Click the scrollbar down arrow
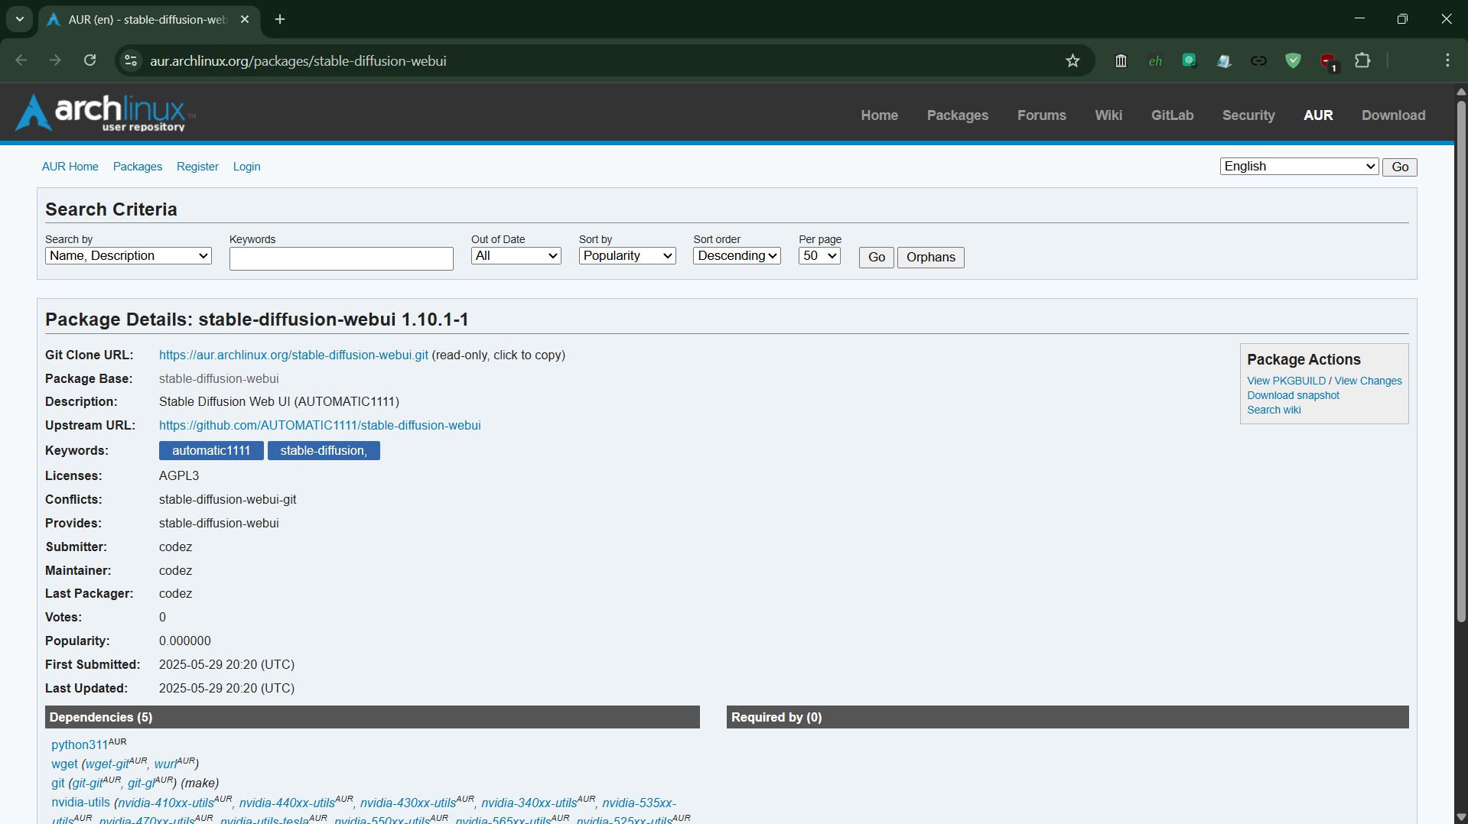 pyautogui.click(x=1461, y=817)
